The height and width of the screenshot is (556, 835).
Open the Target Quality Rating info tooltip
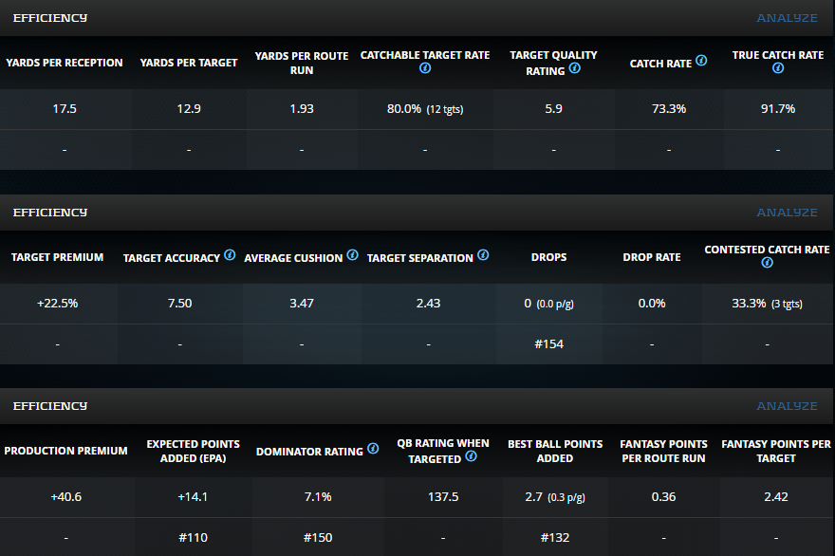pos(575,69)
